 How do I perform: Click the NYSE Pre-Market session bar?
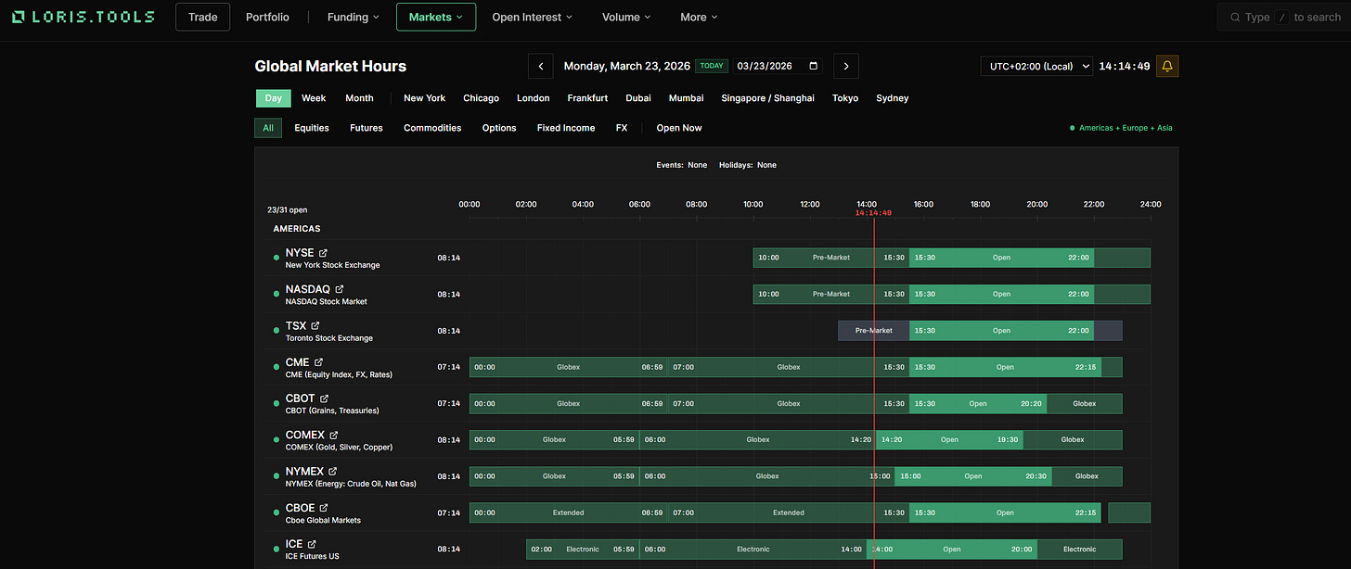(x=831, y=258)
